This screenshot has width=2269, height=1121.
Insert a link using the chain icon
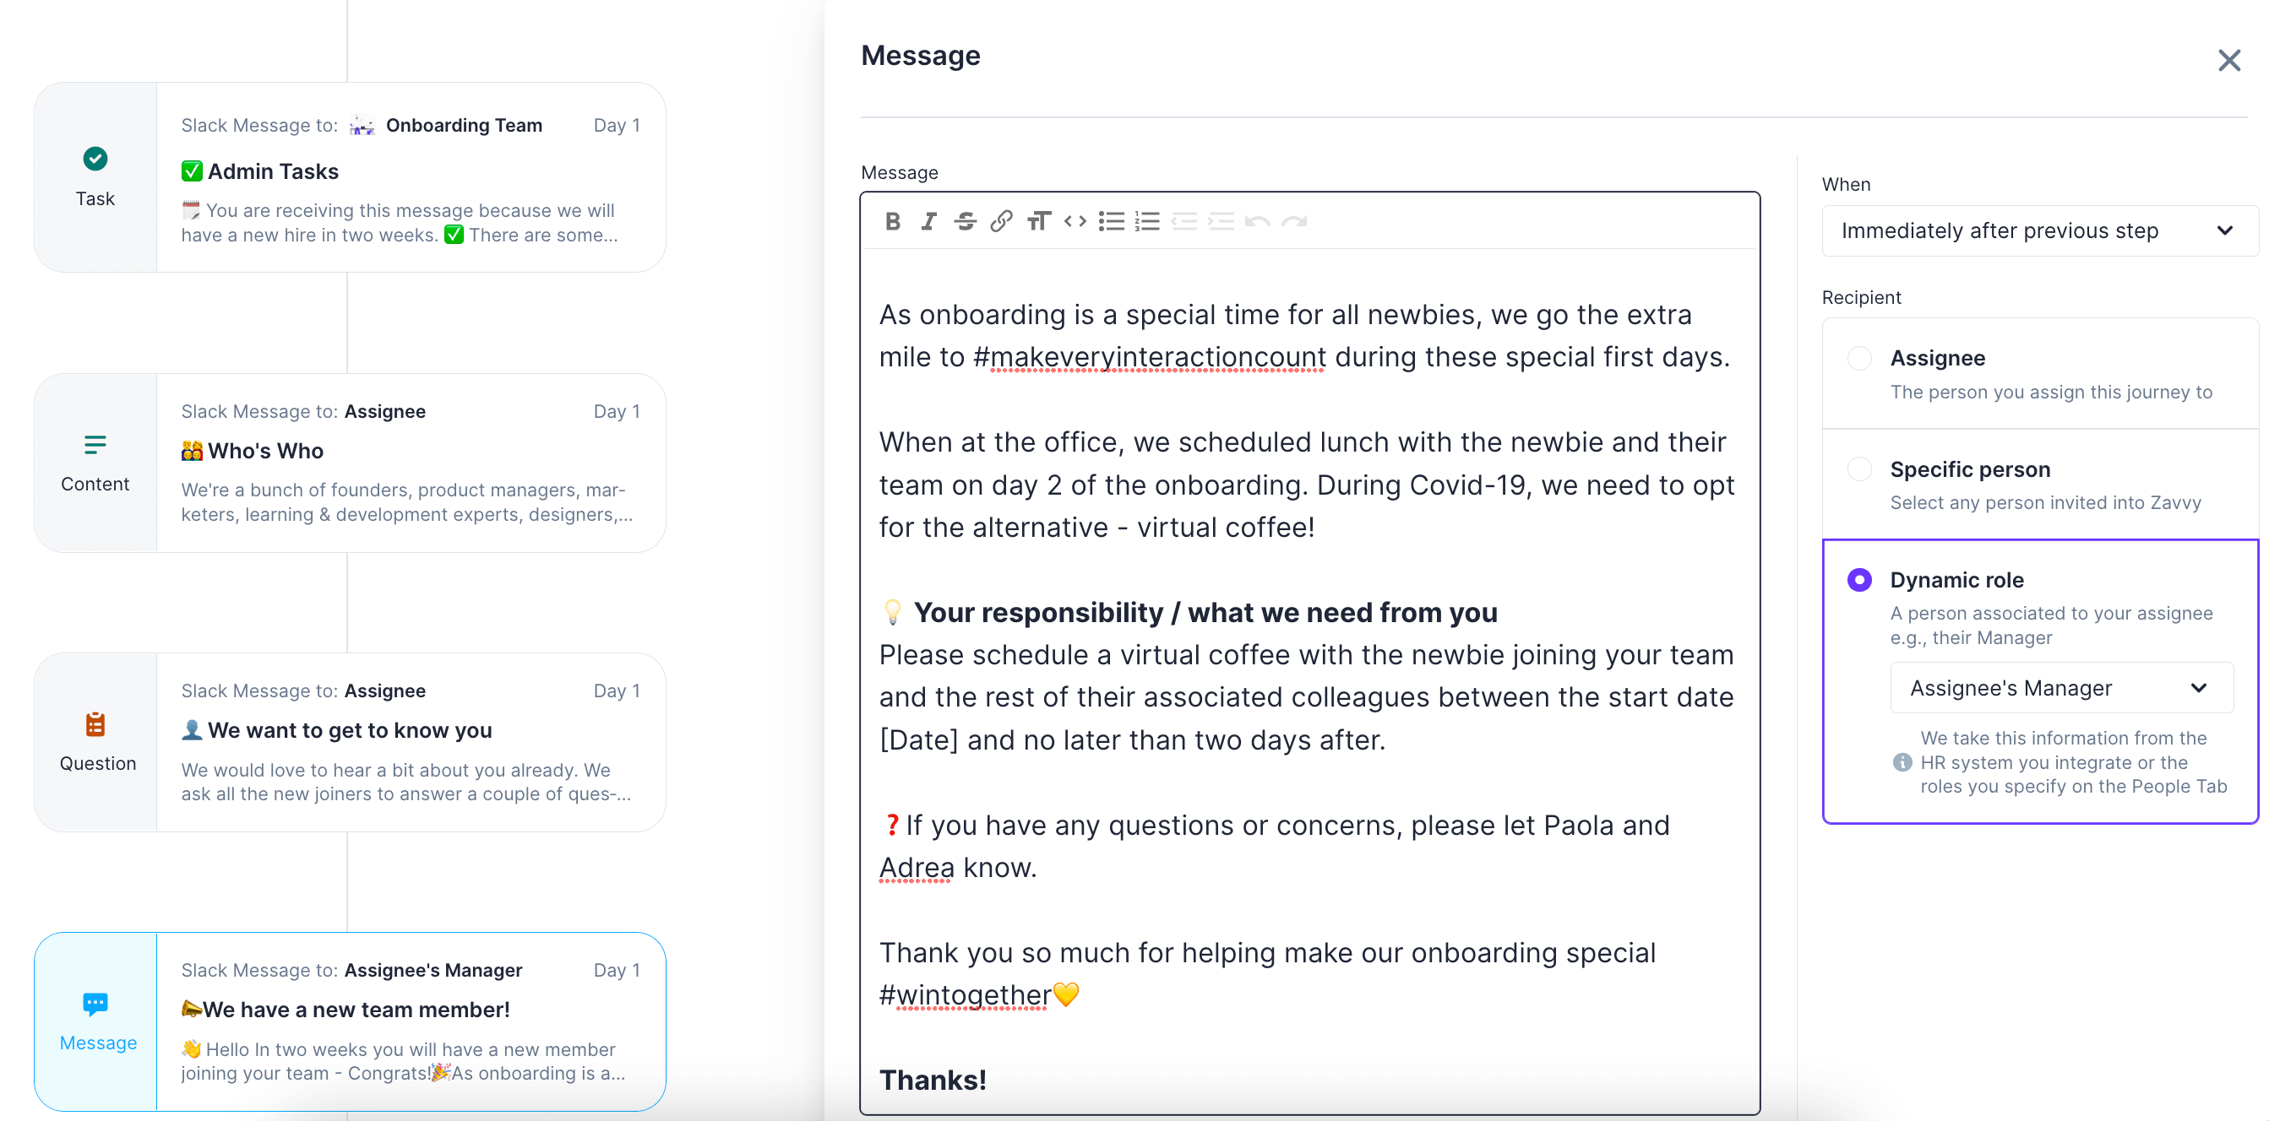click(x=1001, y=222)
